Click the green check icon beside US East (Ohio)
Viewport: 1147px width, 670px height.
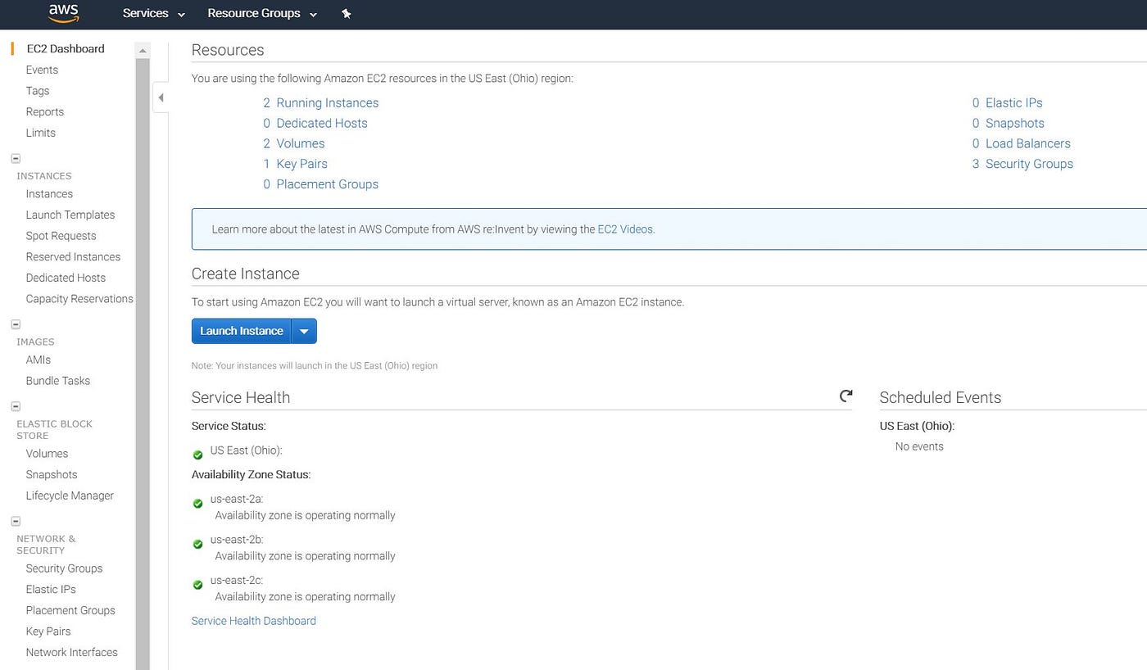tap(197, 455)
